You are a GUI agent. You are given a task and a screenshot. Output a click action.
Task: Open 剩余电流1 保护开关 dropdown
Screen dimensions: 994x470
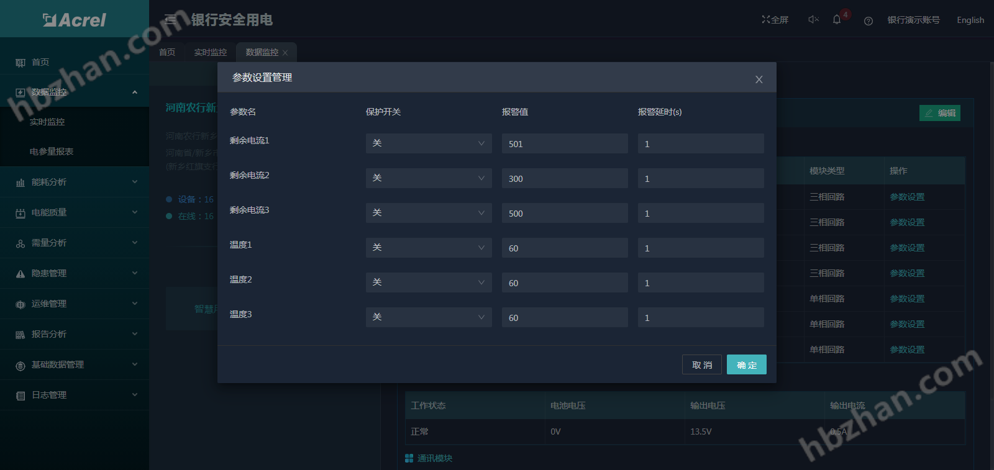click(428, 143)
